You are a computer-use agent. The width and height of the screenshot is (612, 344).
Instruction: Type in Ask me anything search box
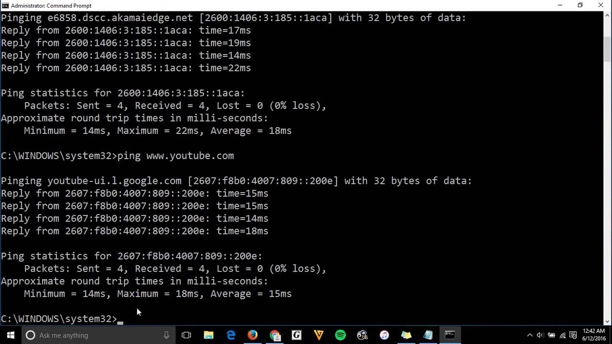pyautogui.click(x=99, y=335)
